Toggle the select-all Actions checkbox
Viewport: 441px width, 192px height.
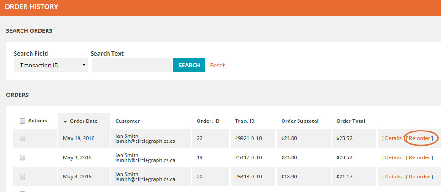pos(22,121)
